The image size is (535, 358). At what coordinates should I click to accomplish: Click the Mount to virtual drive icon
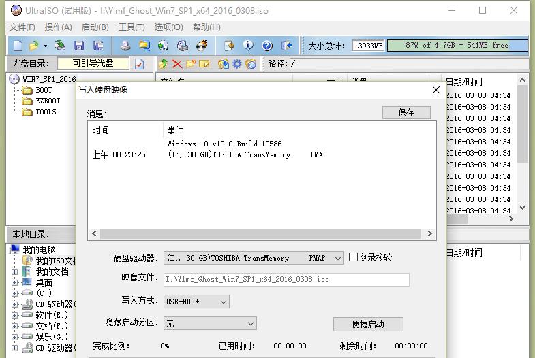tap(183, 46)
